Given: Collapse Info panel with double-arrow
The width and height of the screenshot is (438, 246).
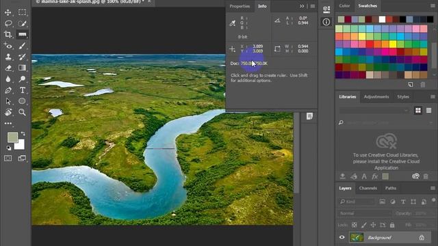Looking at the screenshot, I should coord(302,6).
